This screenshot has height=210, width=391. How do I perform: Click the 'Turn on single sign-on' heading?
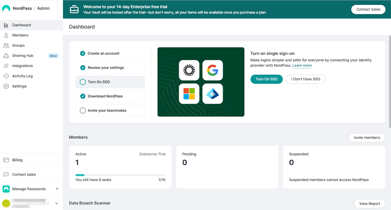click(272, 53)
